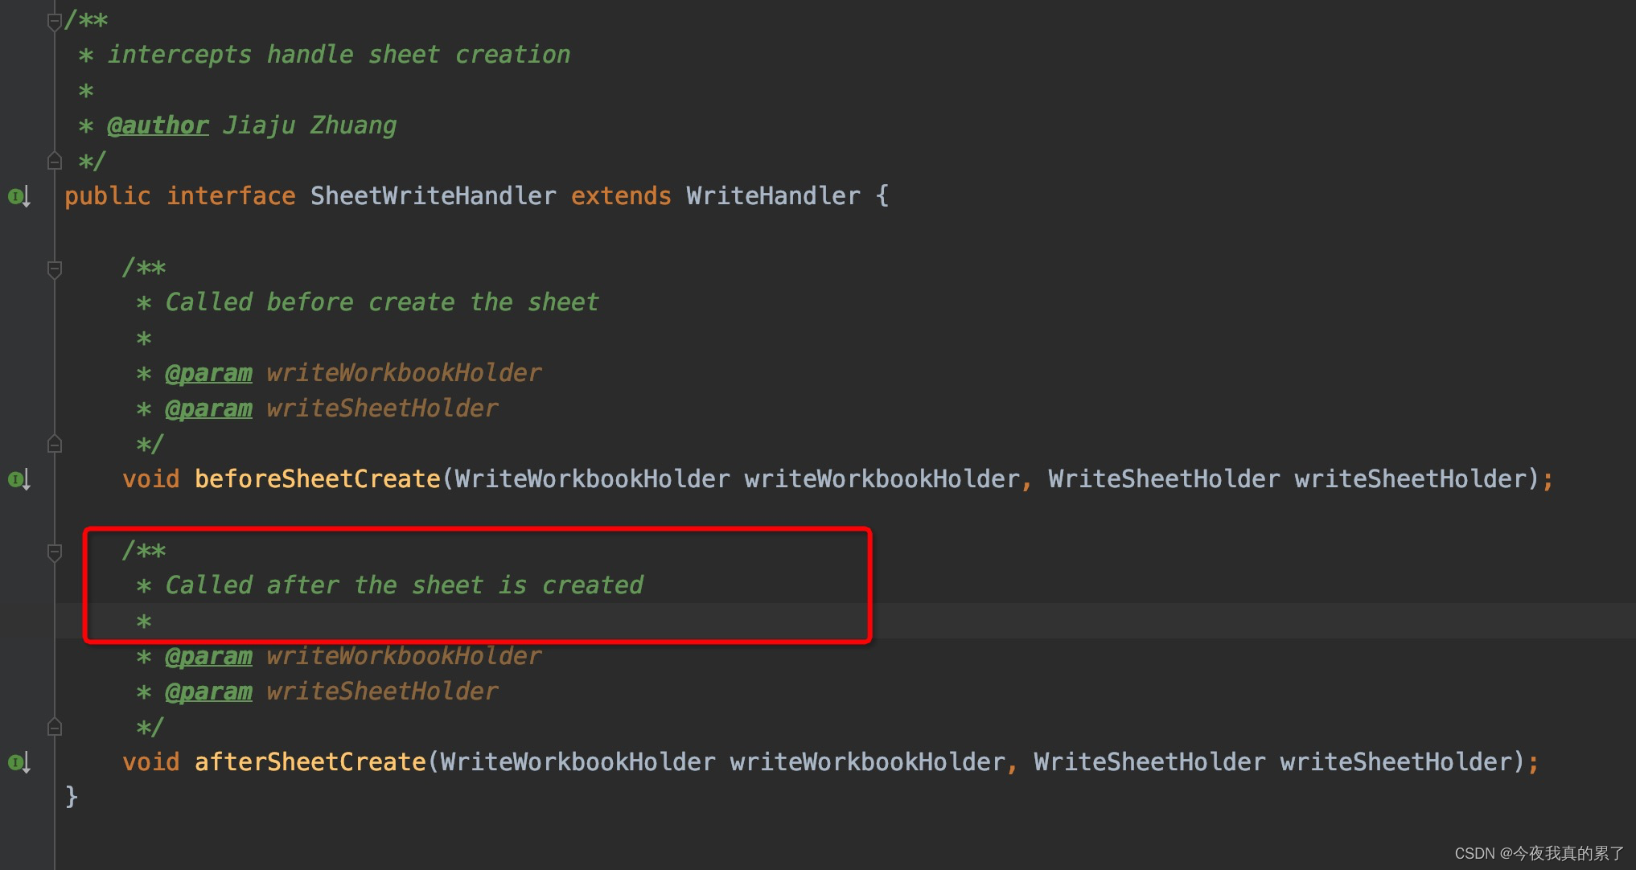Click the comment 'Called after the sheet is created'
Screen dimensions: 1636x870
[404, 585]
